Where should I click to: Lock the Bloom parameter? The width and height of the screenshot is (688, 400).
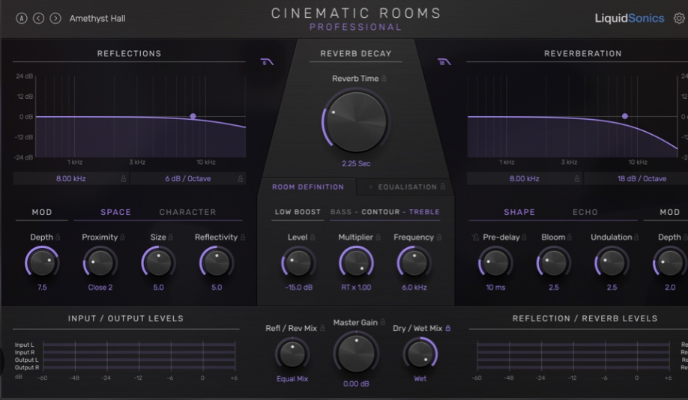click(569, 237)
